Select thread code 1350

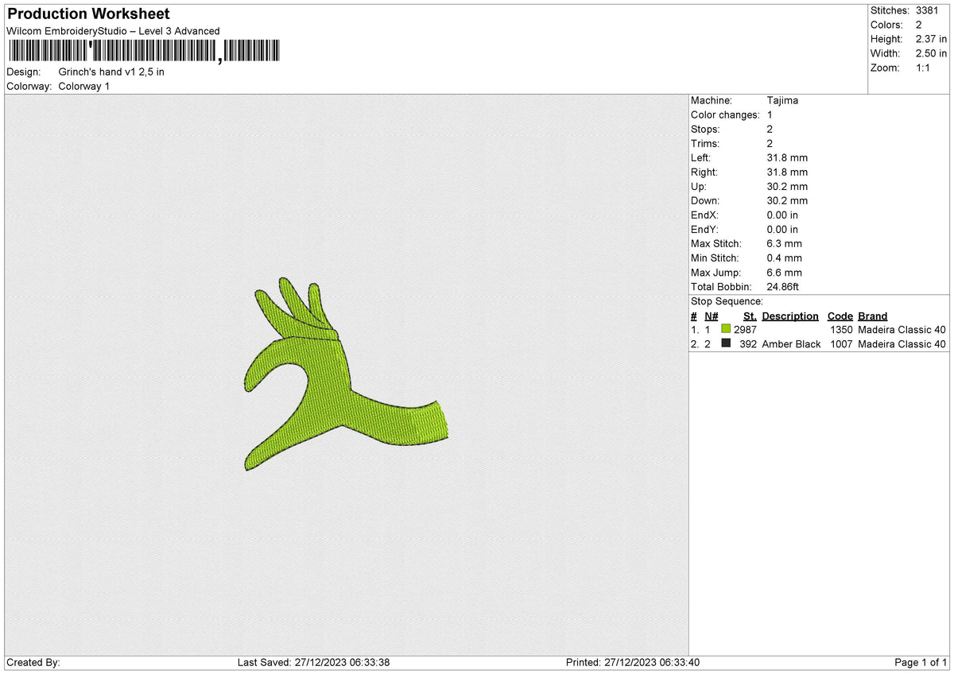tap(840, 329)
